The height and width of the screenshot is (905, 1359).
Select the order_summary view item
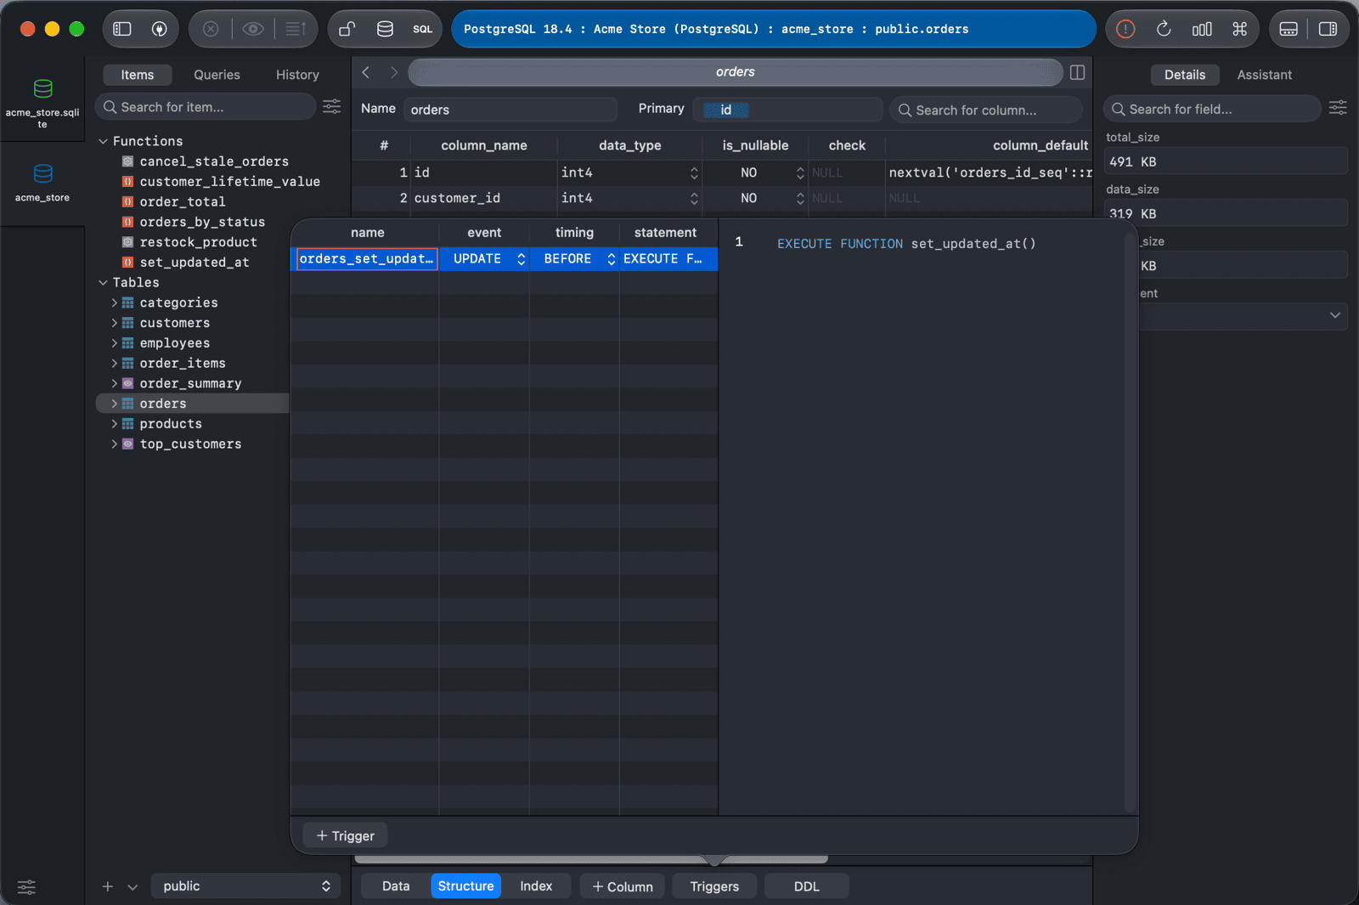[x=190, y=383]
